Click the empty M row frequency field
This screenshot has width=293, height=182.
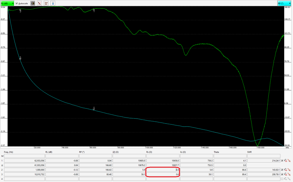coord(24,156)
